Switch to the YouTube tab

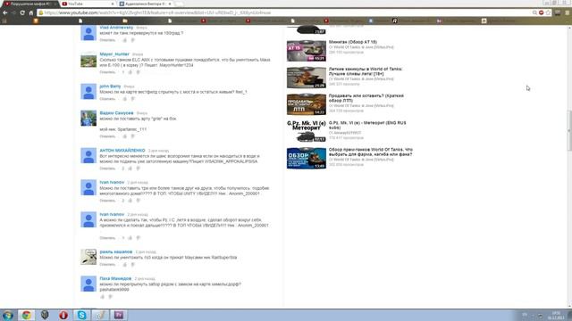[x=87, y=4]
